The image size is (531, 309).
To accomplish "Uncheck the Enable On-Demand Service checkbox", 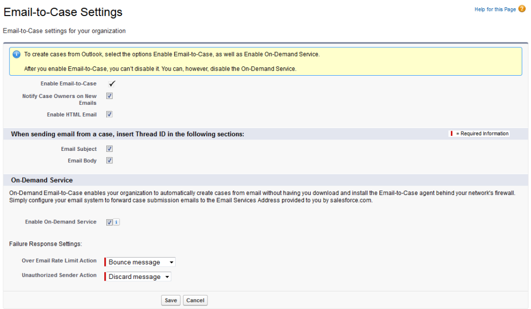I will 109,222.
